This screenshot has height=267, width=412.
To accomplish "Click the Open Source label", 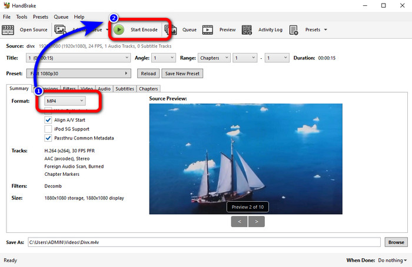I will click(x=34, y=29).
